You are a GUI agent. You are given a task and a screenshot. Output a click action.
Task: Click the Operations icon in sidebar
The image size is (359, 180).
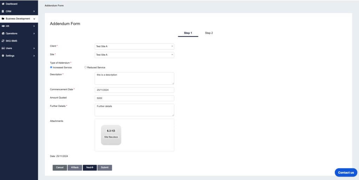pos(3,33)
